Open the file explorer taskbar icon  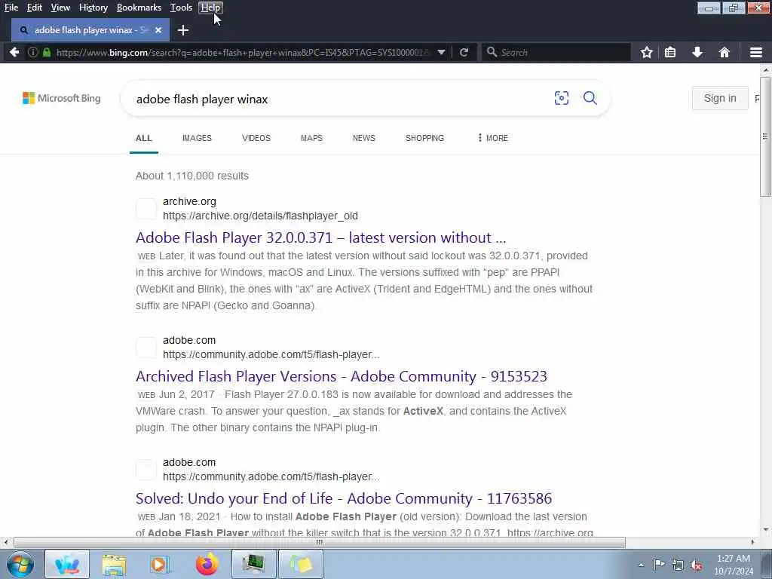[x=114, y=564]
